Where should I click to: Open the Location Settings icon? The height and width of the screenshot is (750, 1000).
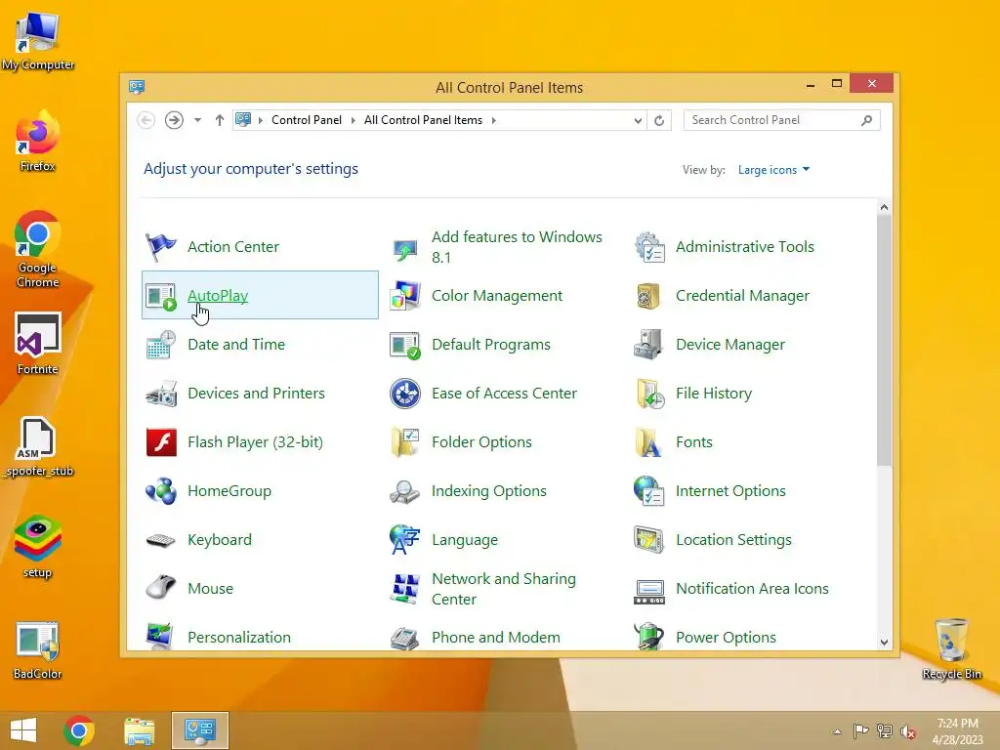click(x=648, y=539)
